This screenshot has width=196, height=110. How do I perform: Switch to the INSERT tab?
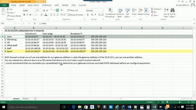22,5
